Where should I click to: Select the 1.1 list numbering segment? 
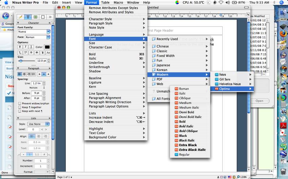pyautogui.click(x=37, y=154)
